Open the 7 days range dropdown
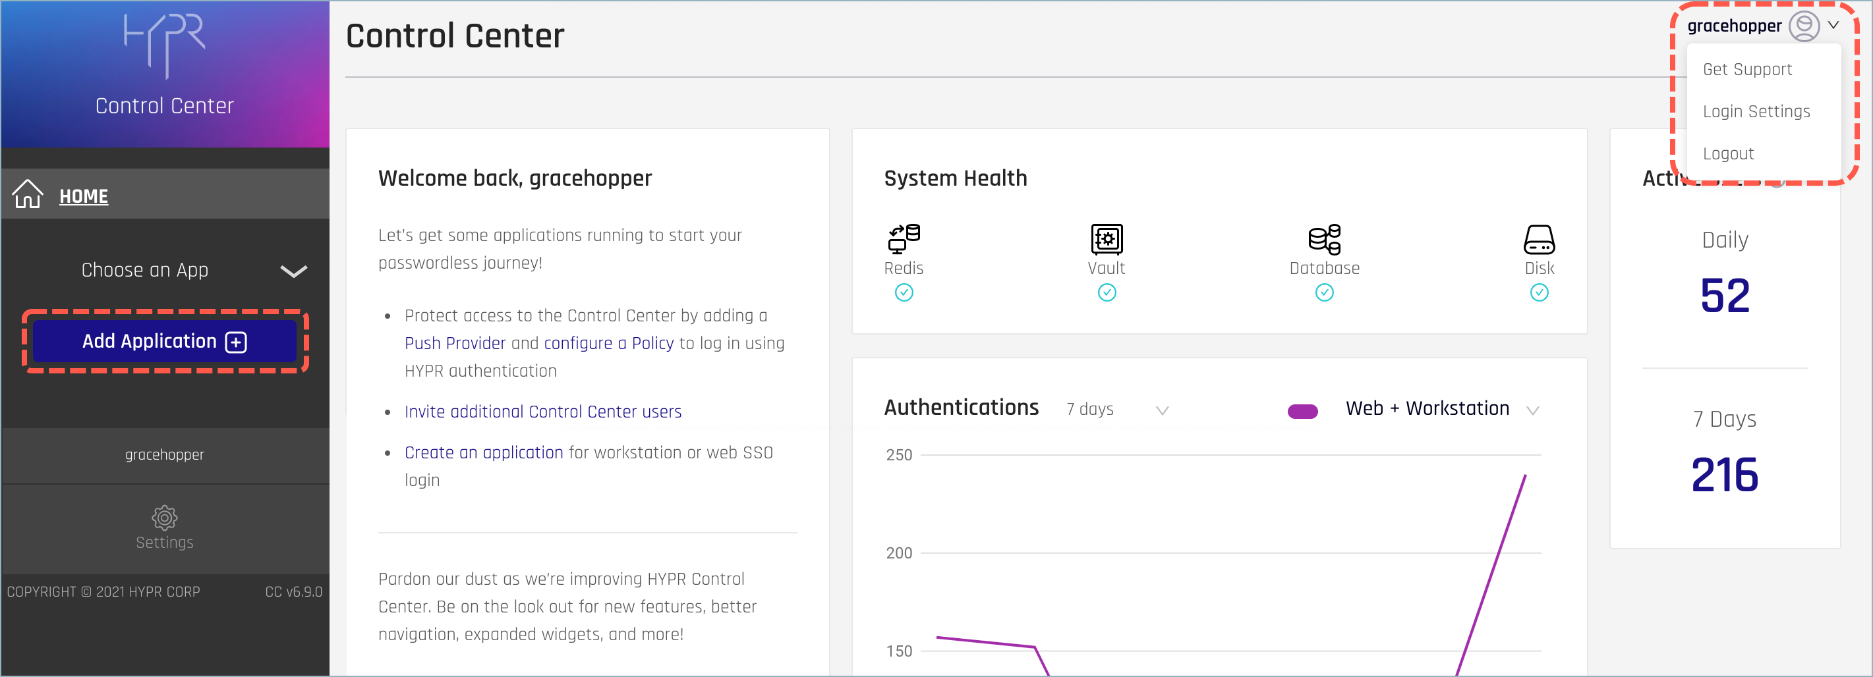This screenshot has width=1873, height=677. point(1118,410)
